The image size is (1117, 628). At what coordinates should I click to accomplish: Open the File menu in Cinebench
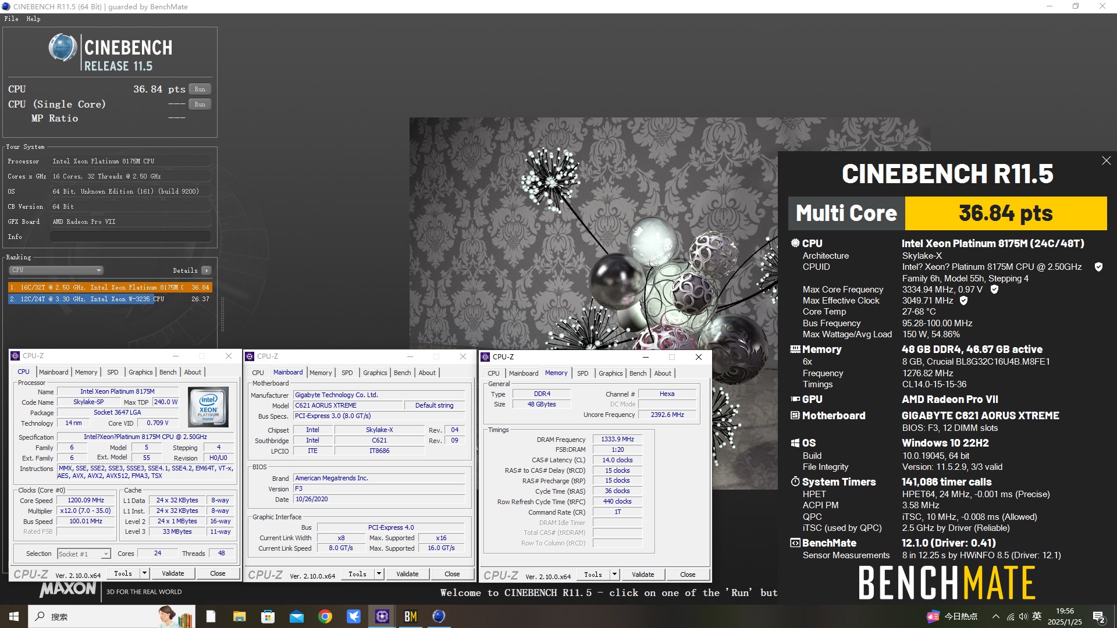click(x=12, y=19)
